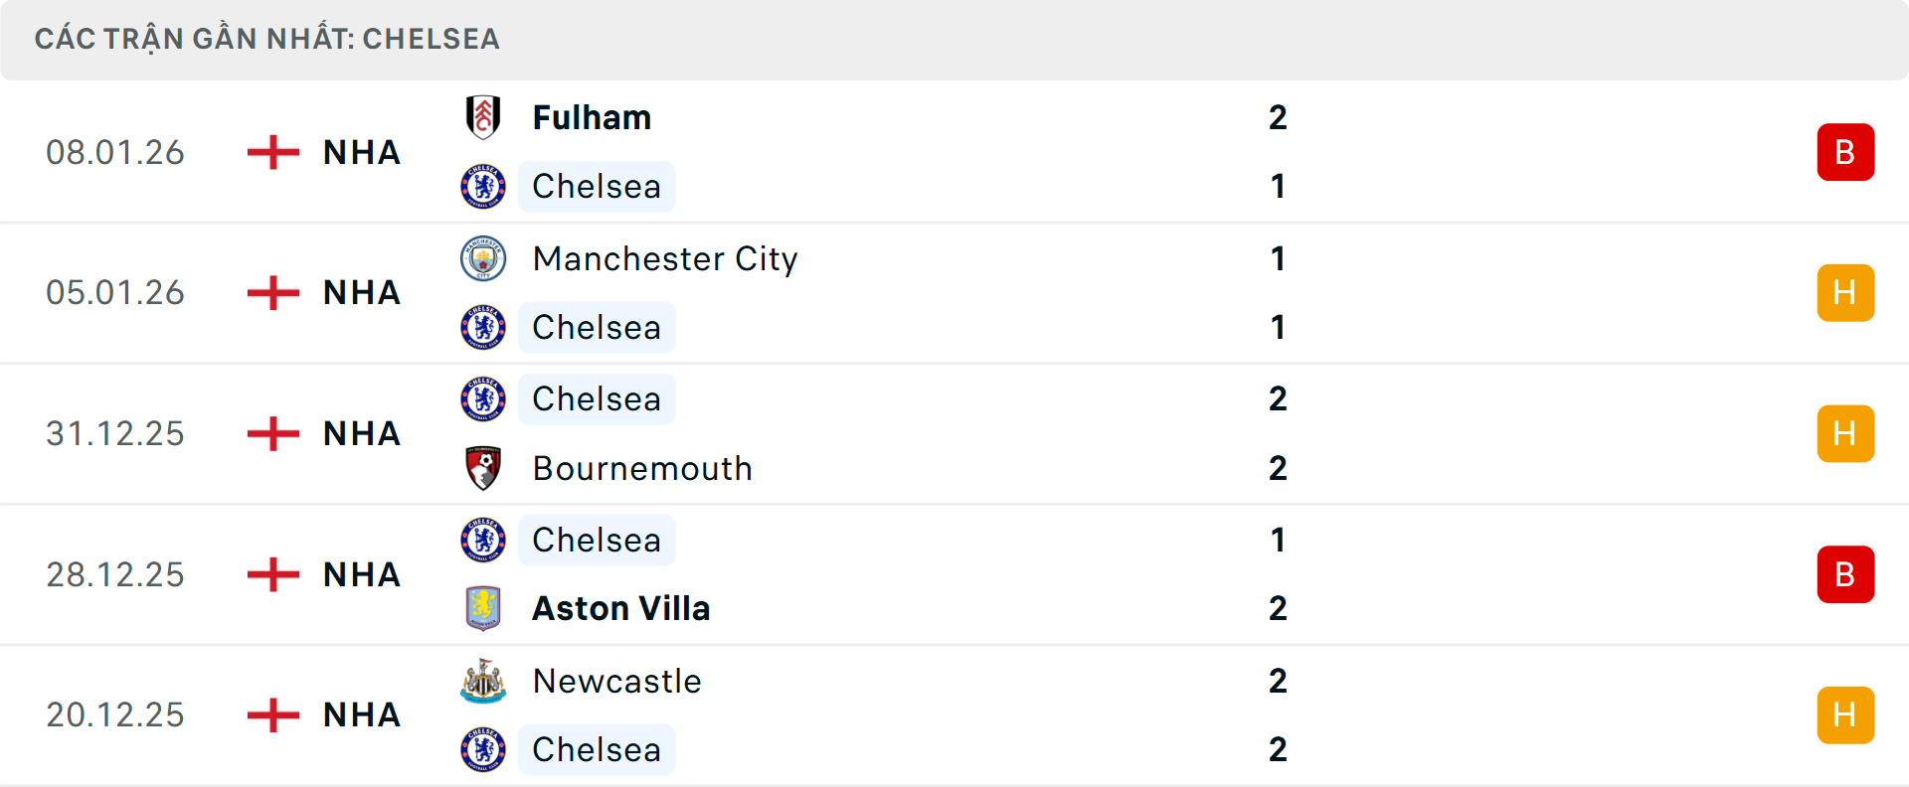Select the Manchester City logo

(x=483, y=257)
